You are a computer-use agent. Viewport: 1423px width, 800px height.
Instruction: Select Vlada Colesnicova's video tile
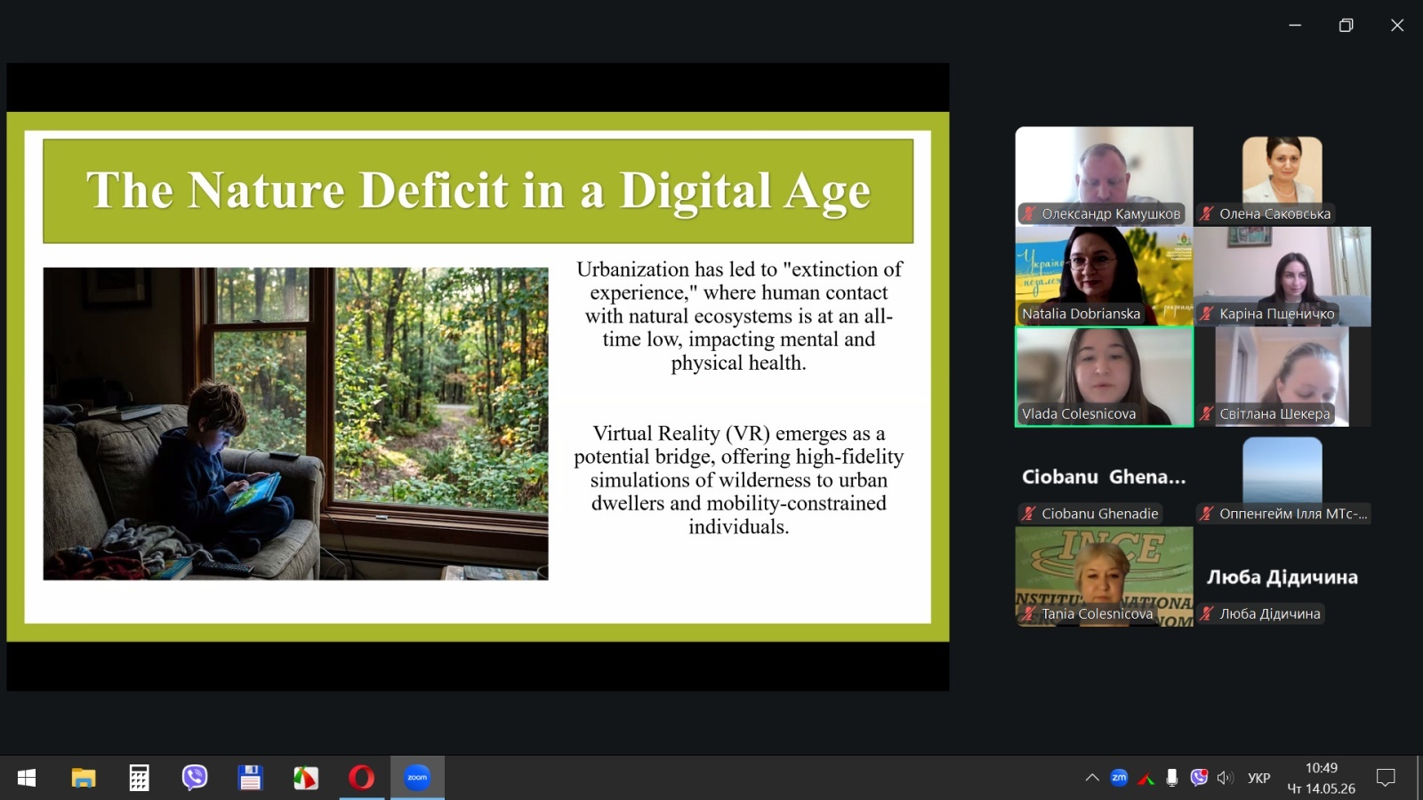tap(1105, 377)
